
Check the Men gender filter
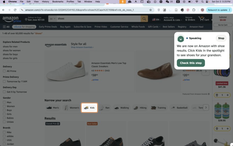pos(4,102)
